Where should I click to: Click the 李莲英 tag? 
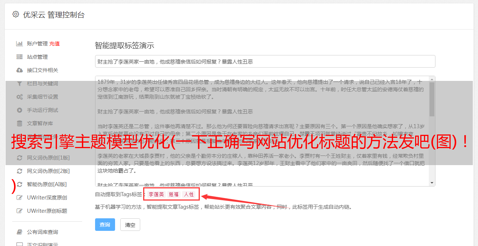point(156,194)
